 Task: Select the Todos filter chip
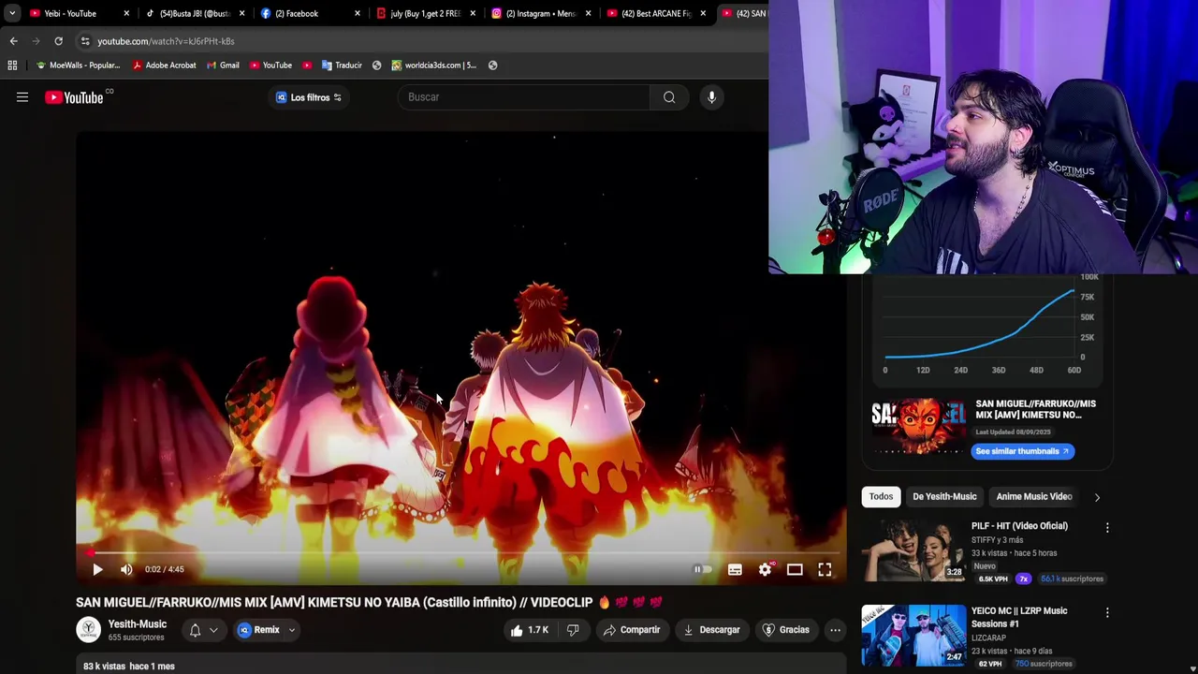(881, 497)
